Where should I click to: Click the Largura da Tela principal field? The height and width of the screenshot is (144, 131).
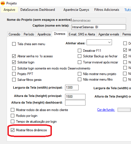pos(72,88)
